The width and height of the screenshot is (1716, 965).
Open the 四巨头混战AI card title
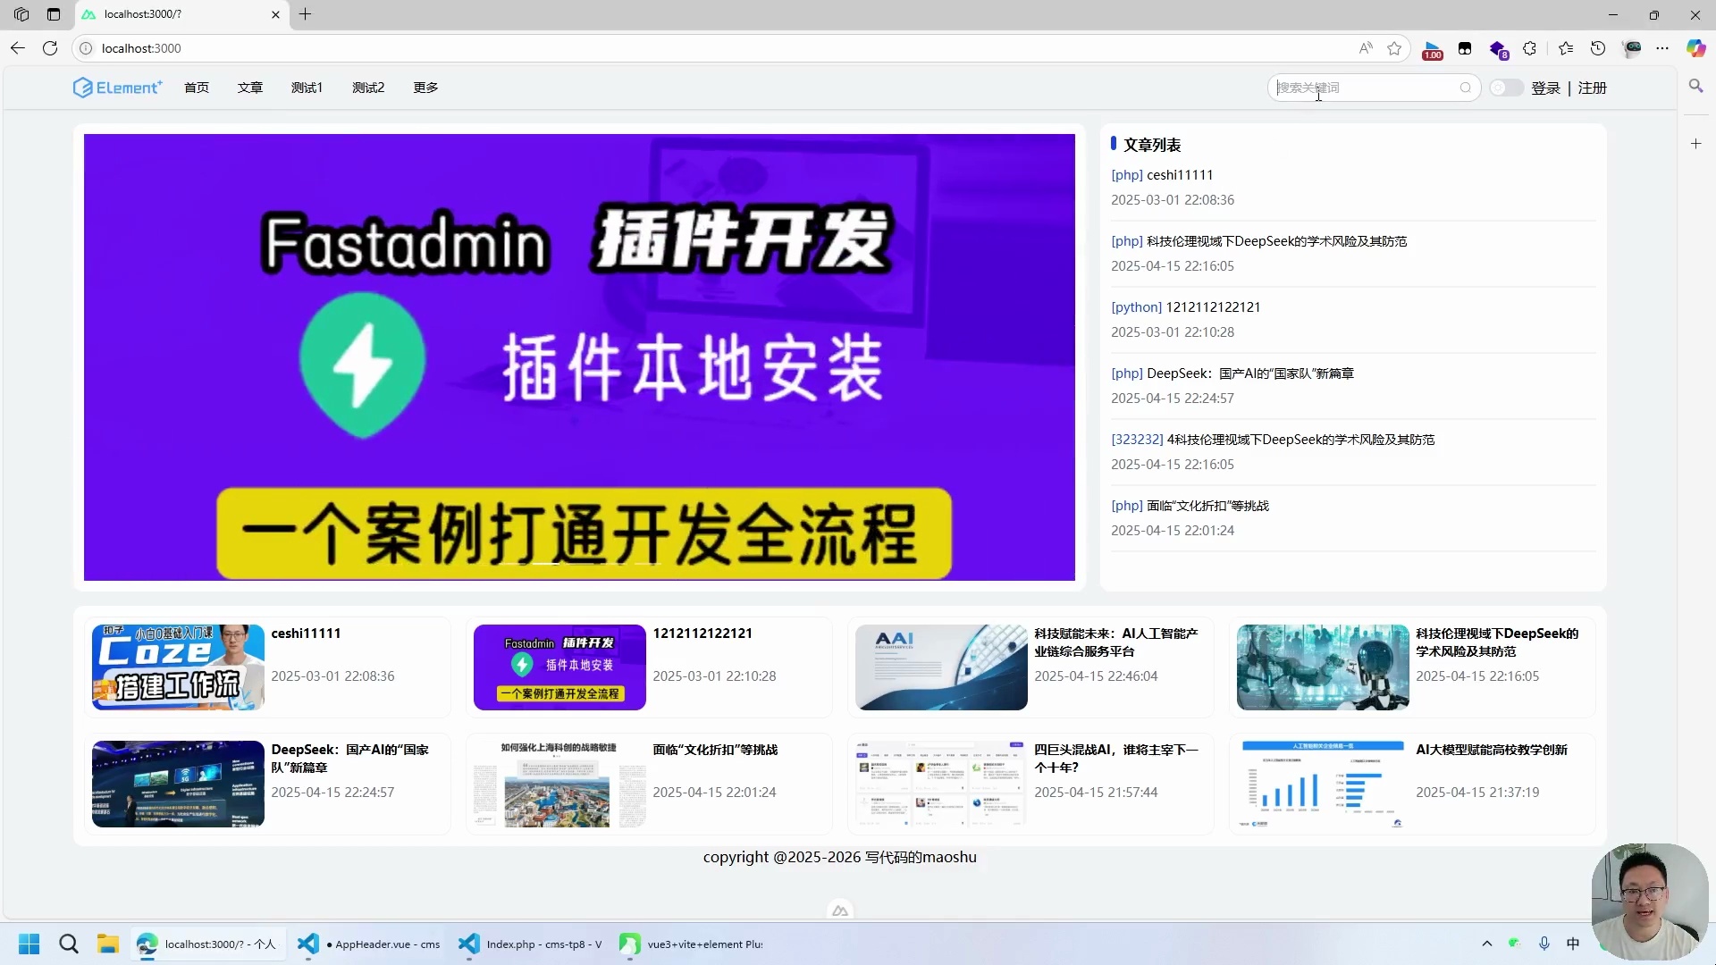point(1115,759)
